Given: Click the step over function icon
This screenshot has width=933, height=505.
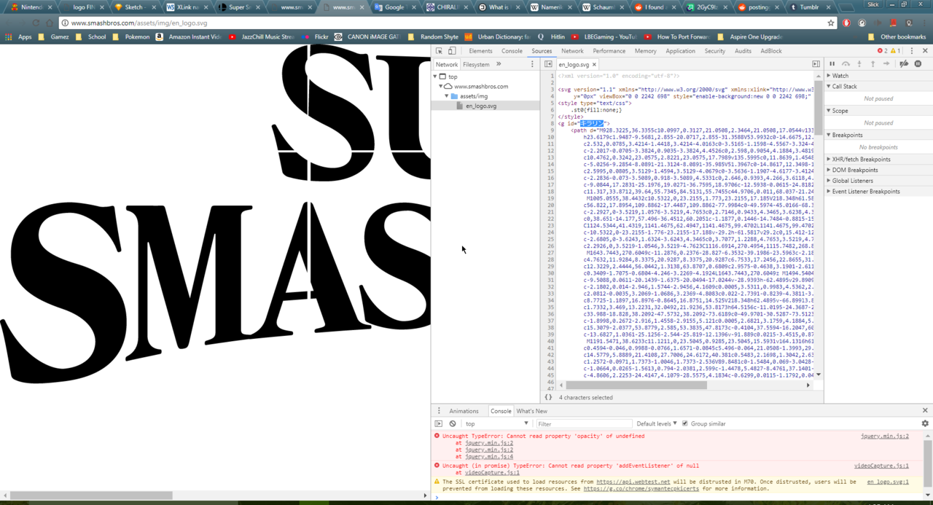Looking at the screenshot, I should tap(846, 64).
